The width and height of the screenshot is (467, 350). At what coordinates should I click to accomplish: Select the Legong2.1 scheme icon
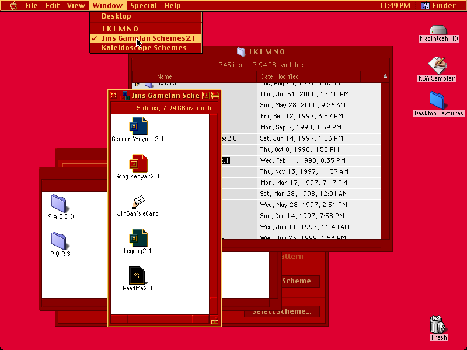pos(138,238)
